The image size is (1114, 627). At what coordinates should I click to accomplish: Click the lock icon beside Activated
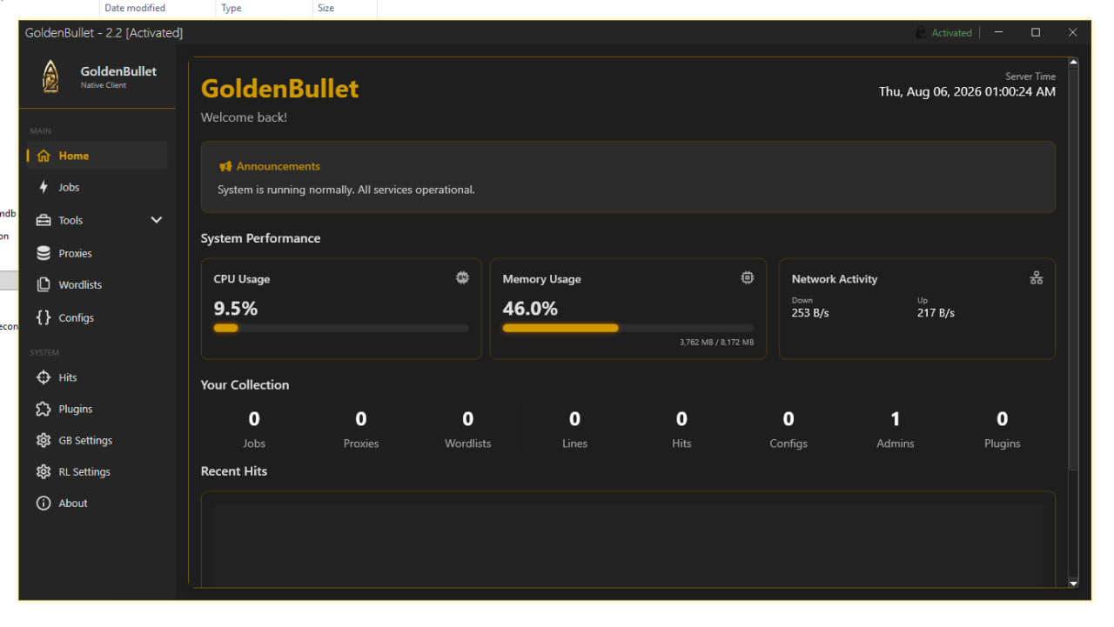click(x=921, y=33)
